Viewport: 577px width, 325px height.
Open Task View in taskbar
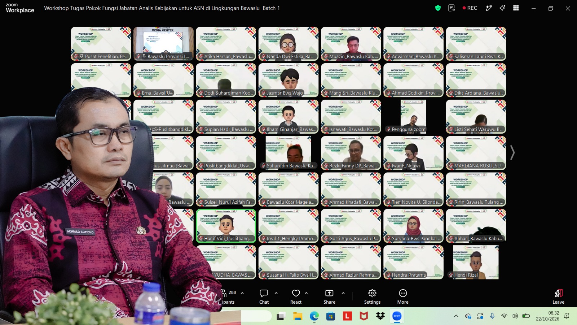pyautogui.click(x=281, y=316)
